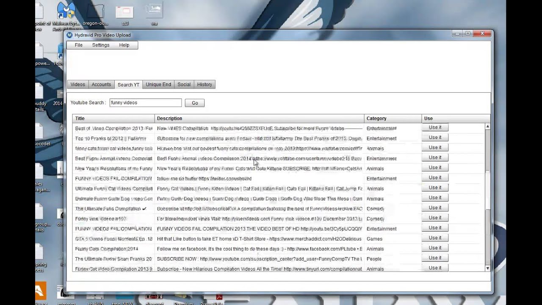
Task: Click the Youtube Search input field
Action: [146, 103]
